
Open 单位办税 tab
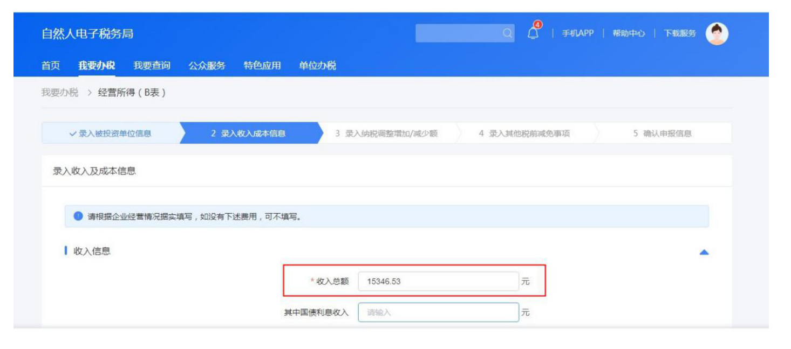tap(317, 66)
